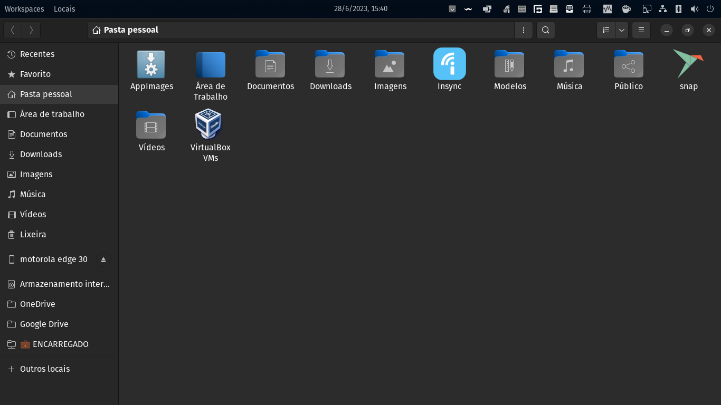Screen dimensions: 721x405
Task: Select Outros locais in sidebar
Action: (44, 369)
